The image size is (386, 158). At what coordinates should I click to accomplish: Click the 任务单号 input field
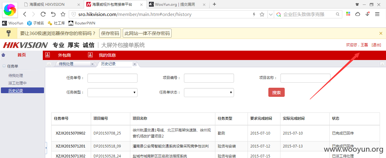(112, 78)
